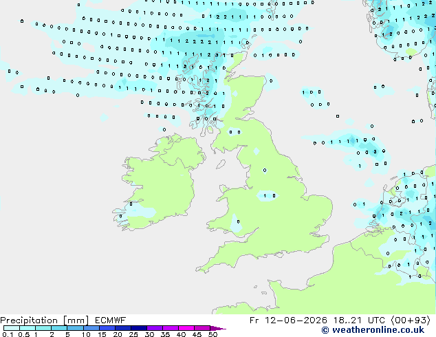Click the '18..21' time range text
This screenshot has width=436, height=337.
[347, 320]
